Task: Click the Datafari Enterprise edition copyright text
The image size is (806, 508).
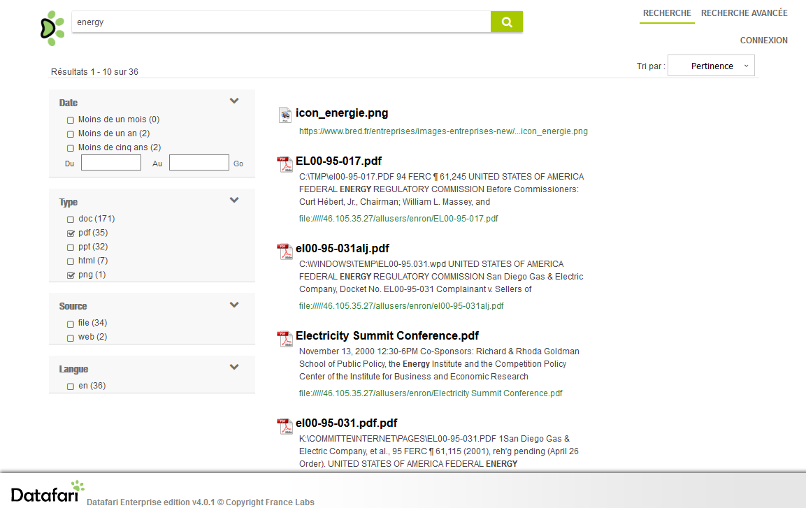Action: (x=201, y=502)
